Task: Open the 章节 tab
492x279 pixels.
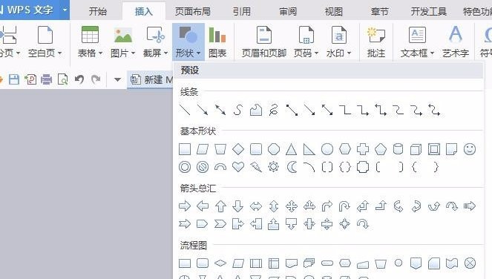Action: [380, 12]
